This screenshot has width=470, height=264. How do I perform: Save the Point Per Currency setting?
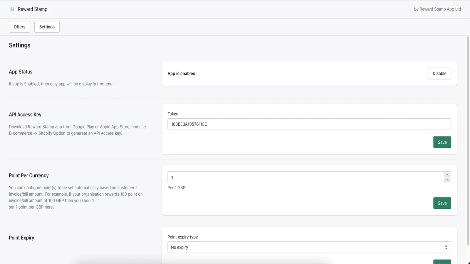click(442, 203)
